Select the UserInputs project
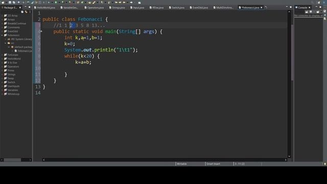 13,86
